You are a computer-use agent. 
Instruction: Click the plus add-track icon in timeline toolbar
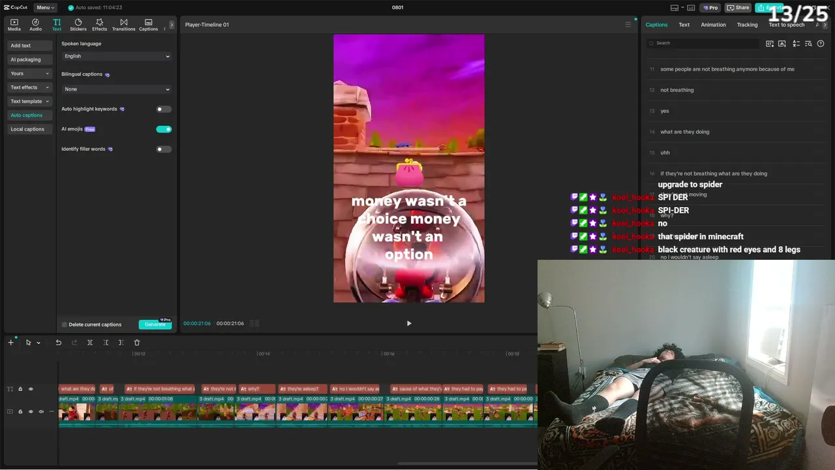pos(10,343)
